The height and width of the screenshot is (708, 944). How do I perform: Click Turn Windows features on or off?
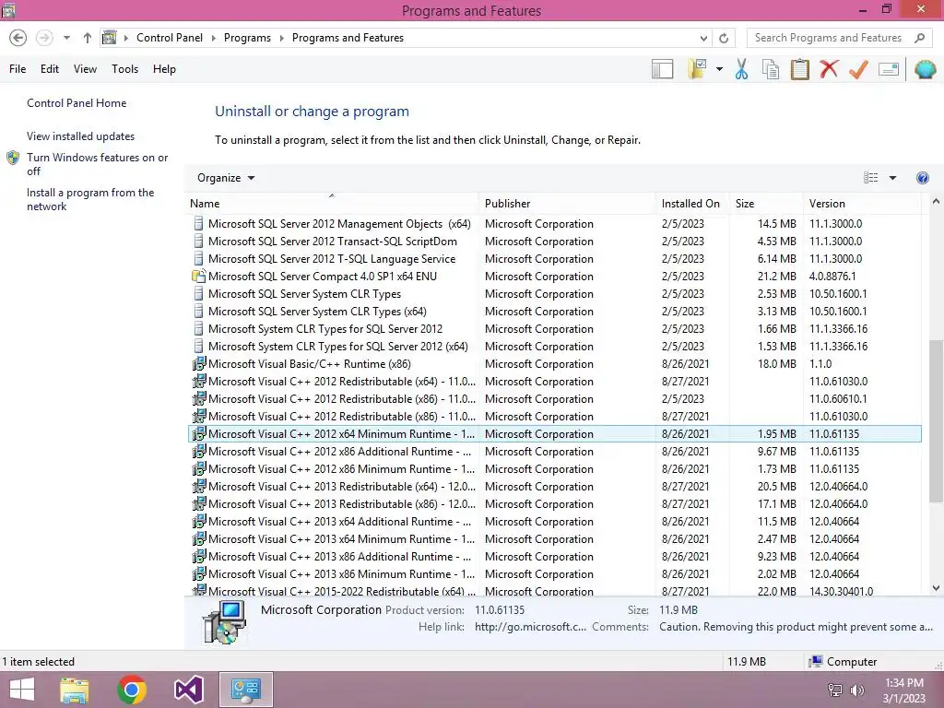[x=98, y=164]
